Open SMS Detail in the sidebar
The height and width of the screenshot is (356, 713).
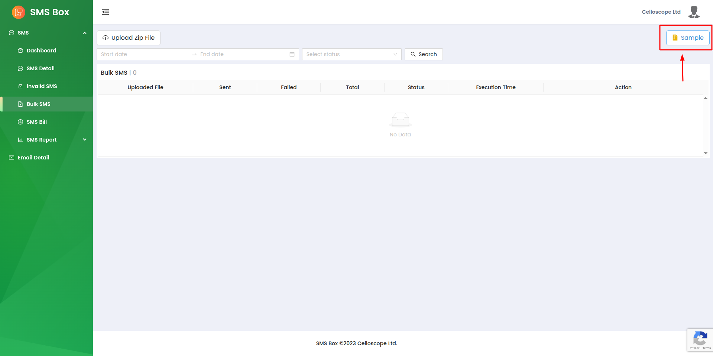point(40,68)
